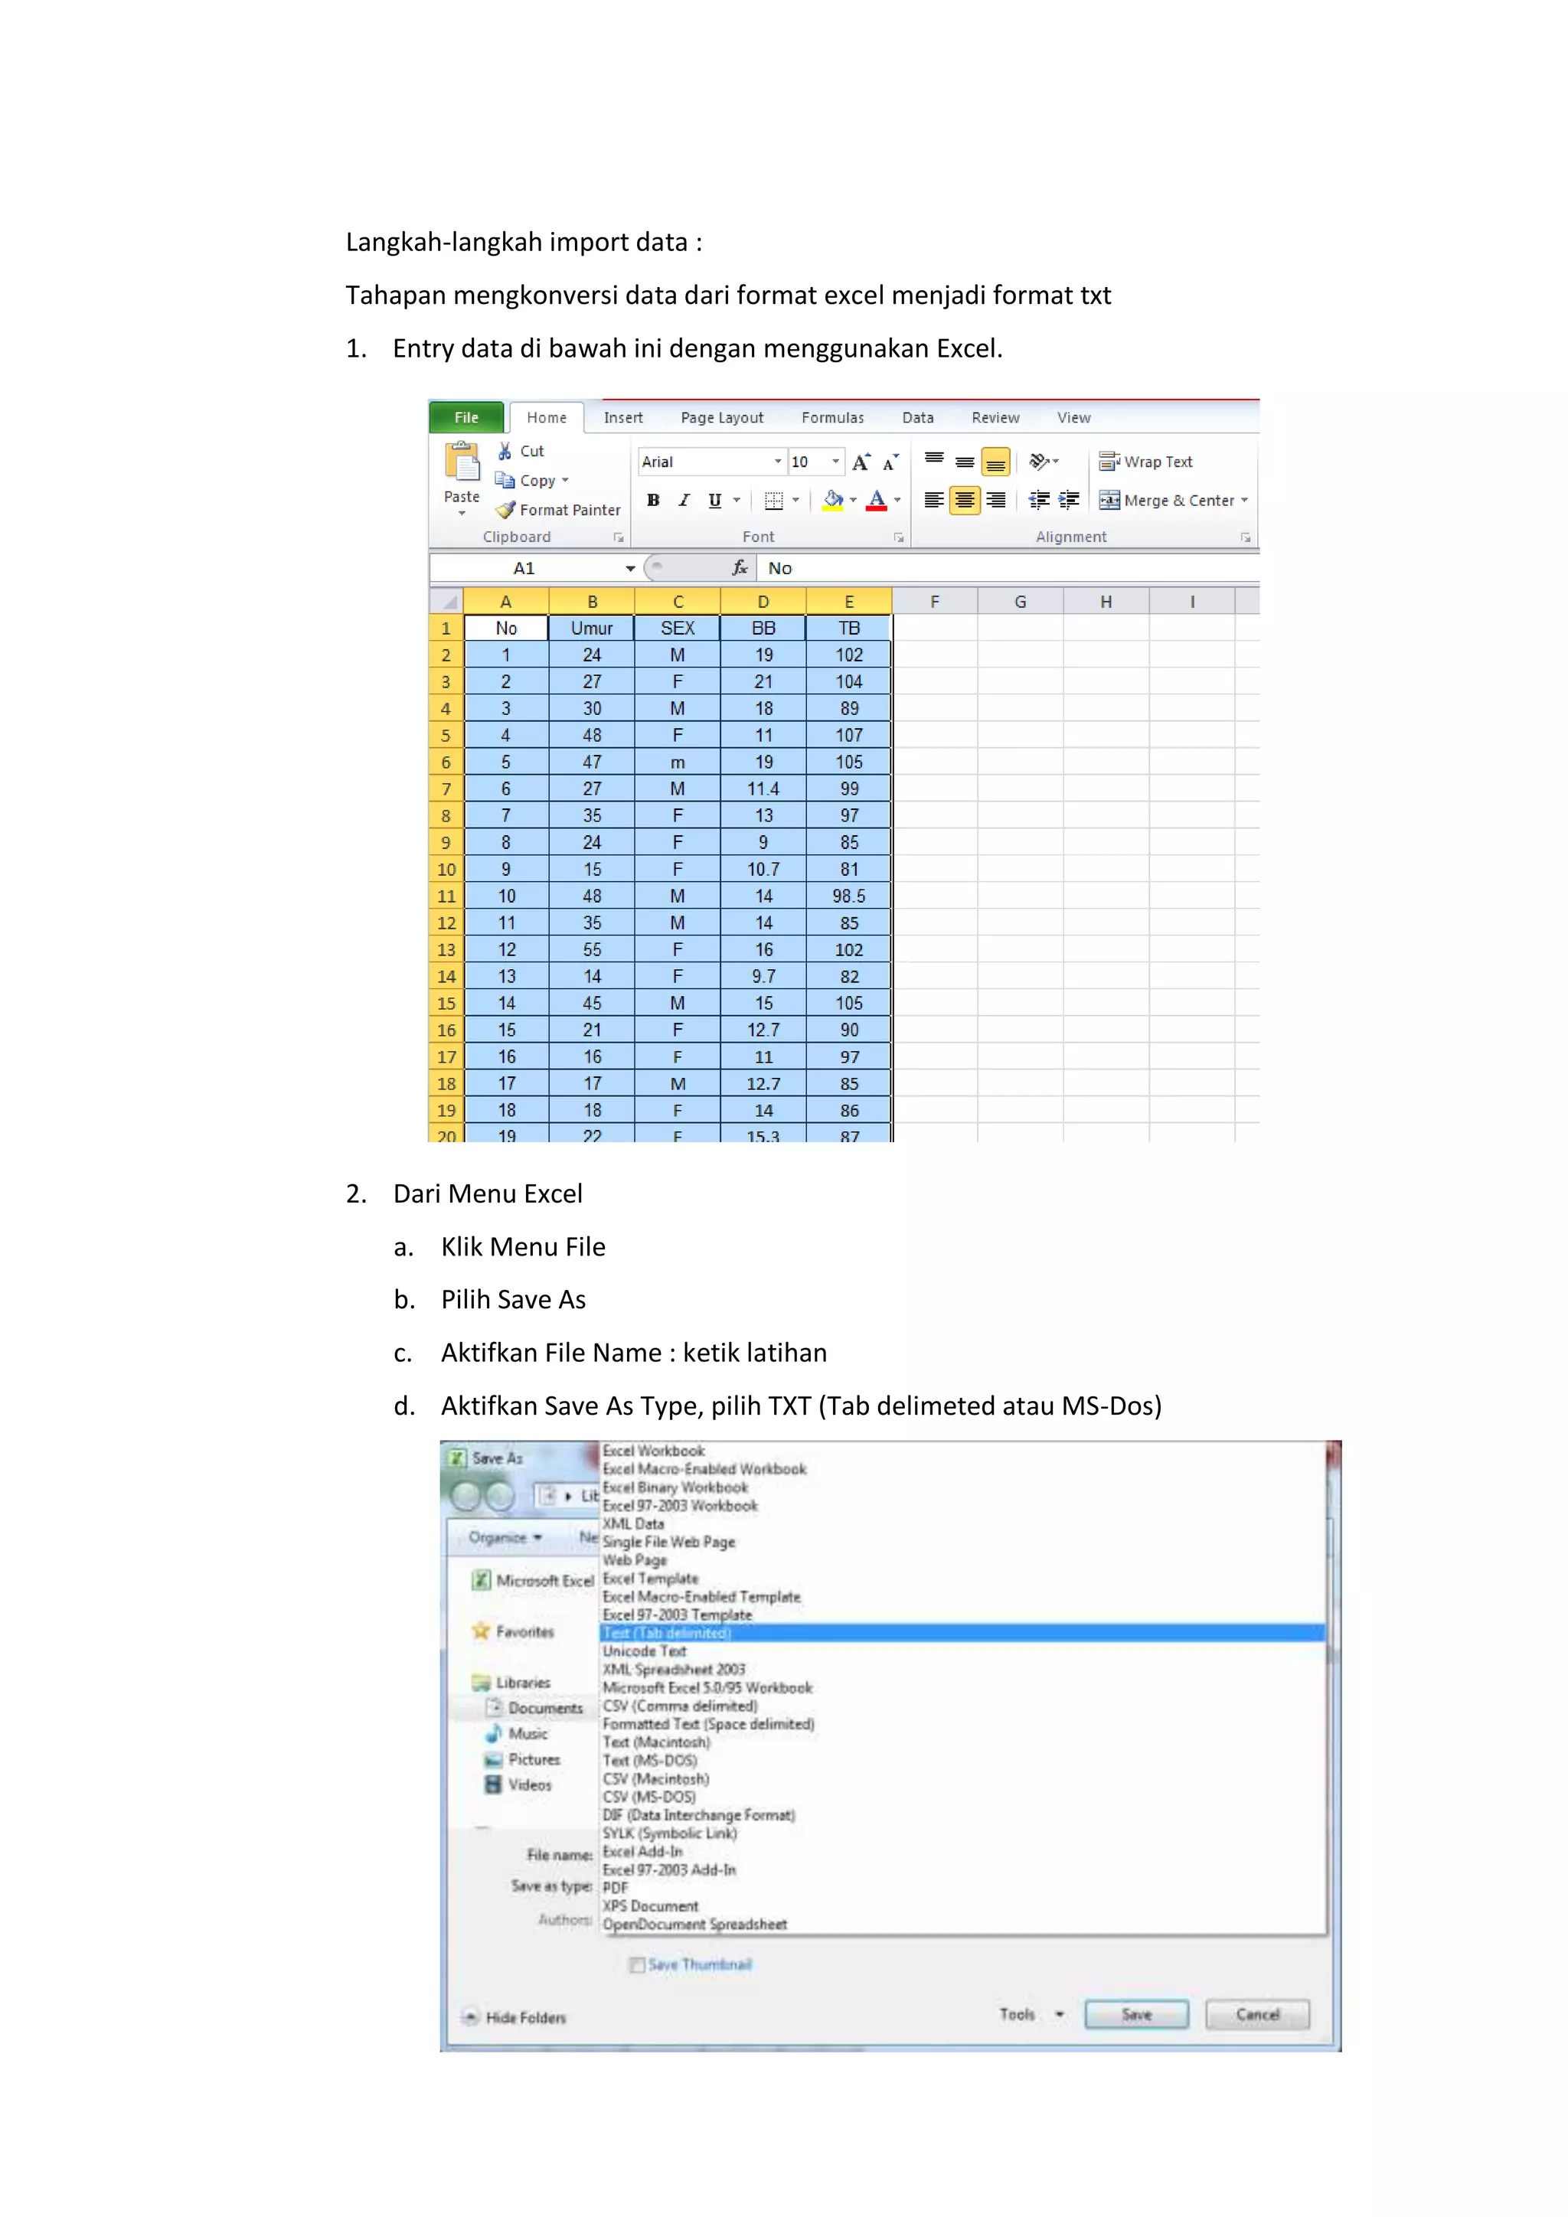Open the green File tab
Viewport: 1568px width, 2217px height.
click(466, 417)
